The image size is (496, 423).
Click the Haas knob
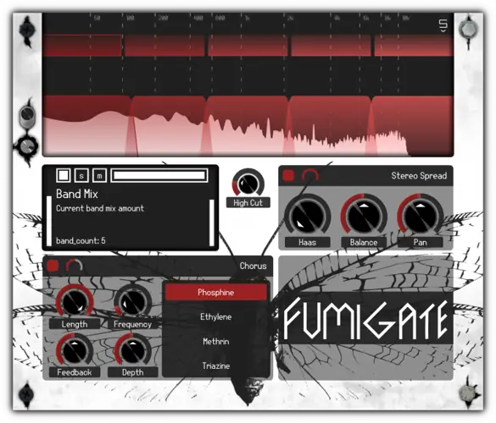pyautogui.click(x=308, y=217)
